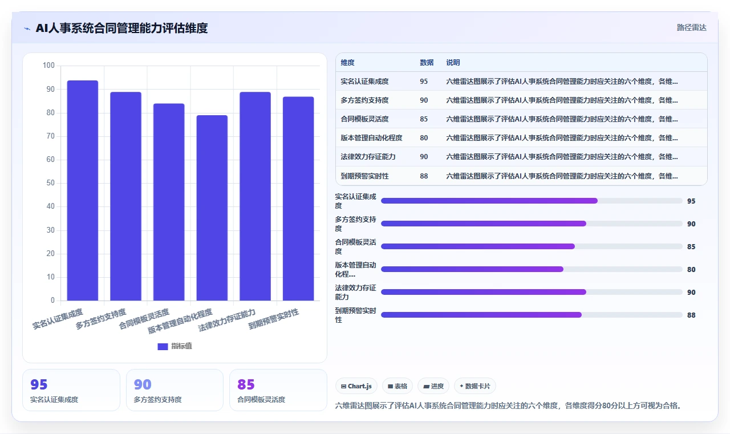The width and height of the screenshot is (730, 434).
Task: Click the 版本管理自动化程度 bar in the chart
Action: 212,208
